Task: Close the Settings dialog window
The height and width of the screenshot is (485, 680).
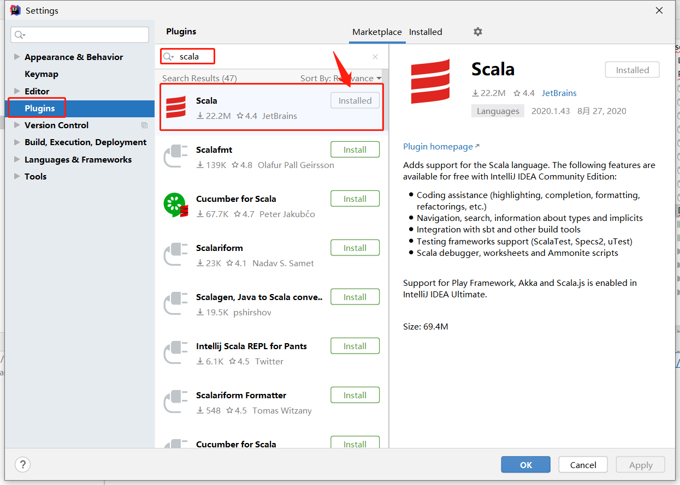Action: (659, 10)
